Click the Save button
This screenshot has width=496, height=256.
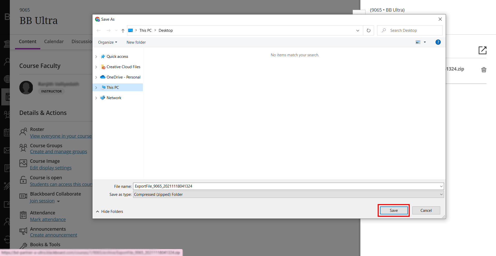(x=393, y=210)
